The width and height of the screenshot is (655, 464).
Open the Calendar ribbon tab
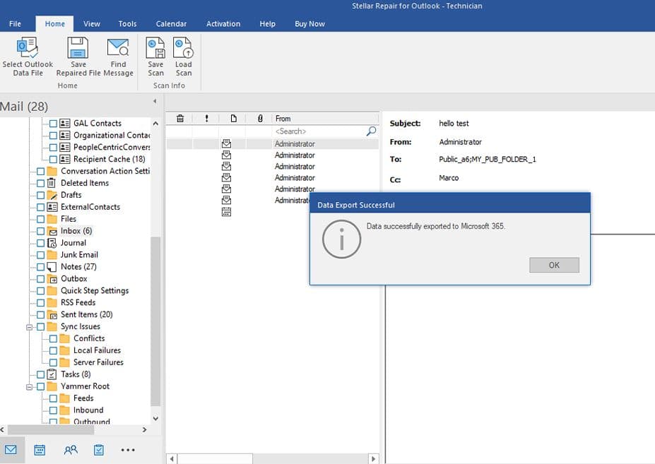tap(171, 24)
